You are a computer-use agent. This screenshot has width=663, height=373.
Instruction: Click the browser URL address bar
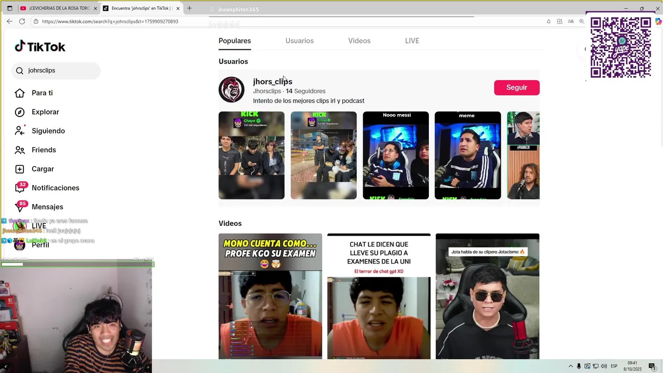pyautogui.click(x=290, y=21)
